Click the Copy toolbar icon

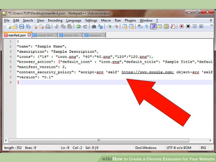(63, 26)
